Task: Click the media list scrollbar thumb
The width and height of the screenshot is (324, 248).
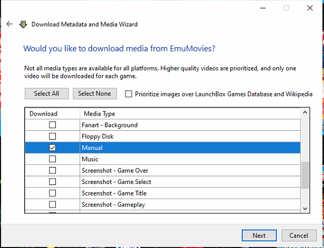Action: [305, 175]
